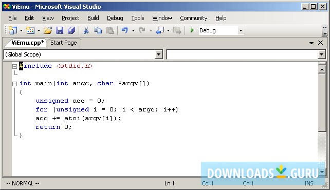330x190 pixels.
Task: Save the file with the floppy icon
Action: (x=60, y=30)
